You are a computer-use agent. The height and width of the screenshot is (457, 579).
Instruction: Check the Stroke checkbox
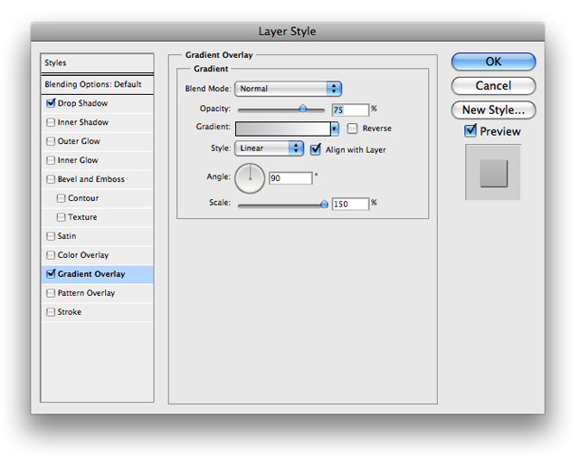51,312
